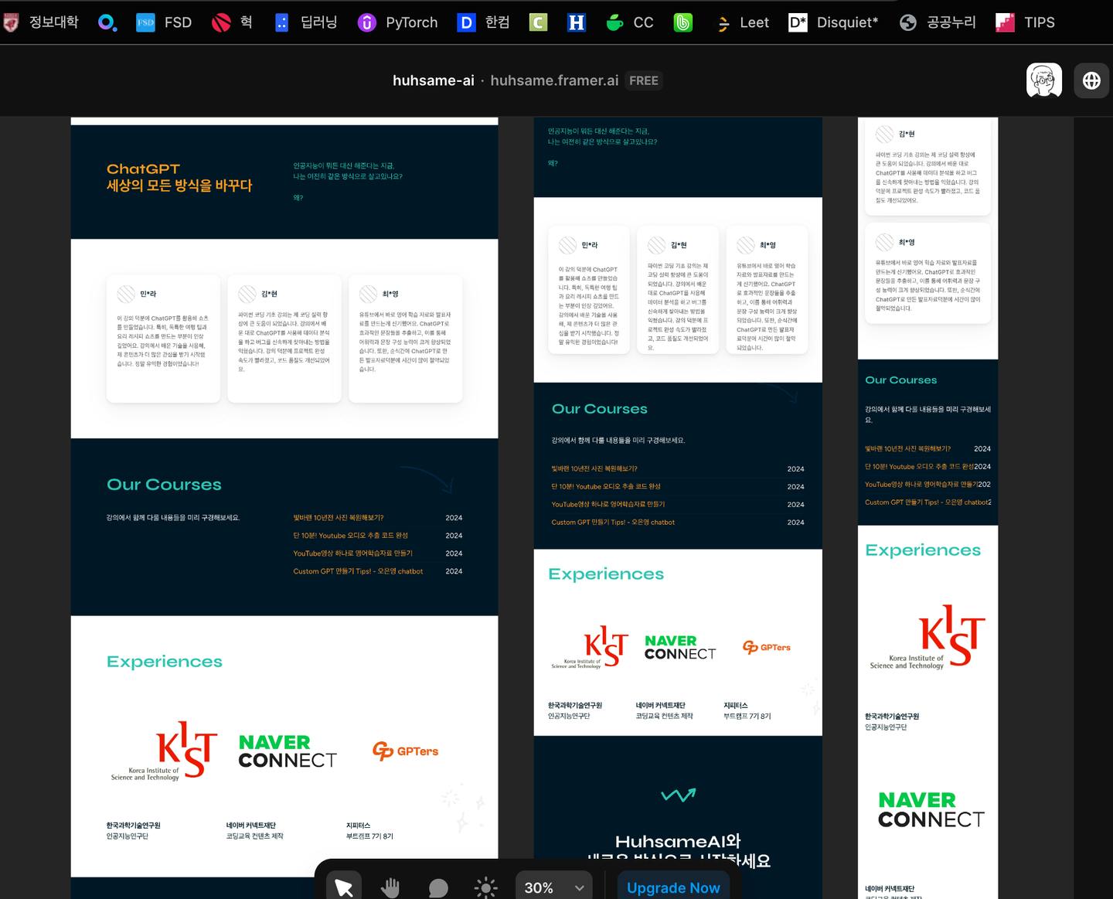Screen dimensions: 1113x899
Task: Open the green C icon bookmark
Action: click(538, 22)
